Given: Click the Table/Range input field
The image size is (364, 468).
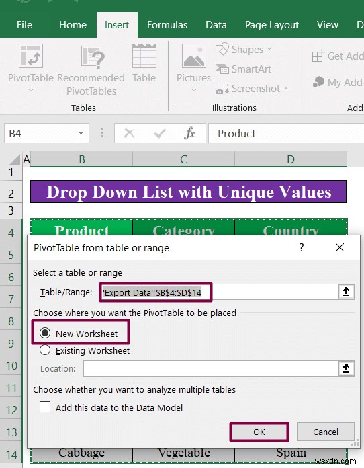Looking at the screenshot, I should point(220,292).
